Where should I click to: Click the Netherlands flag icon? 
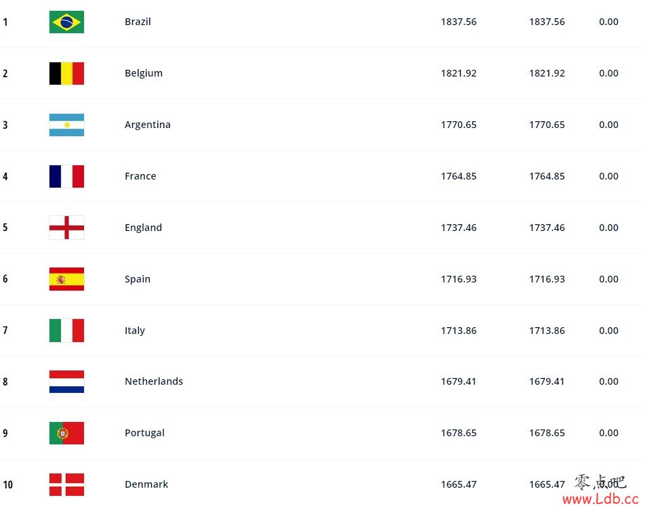(x=66, y=381)
